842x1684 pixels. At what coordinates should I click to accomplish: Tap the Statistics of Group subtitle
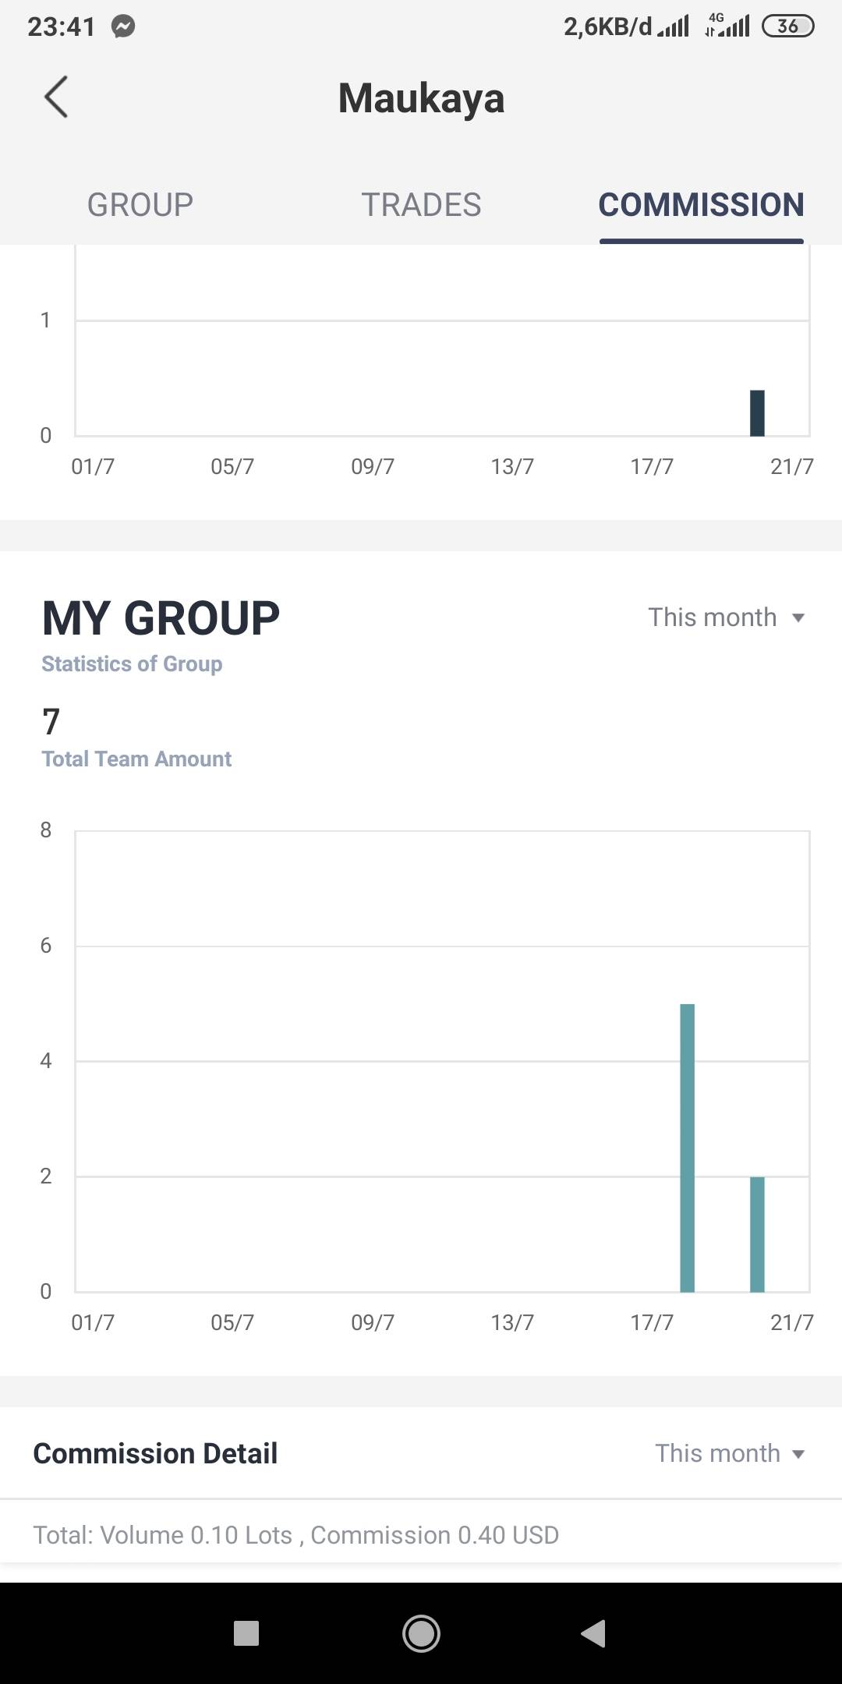pos(132,663)
